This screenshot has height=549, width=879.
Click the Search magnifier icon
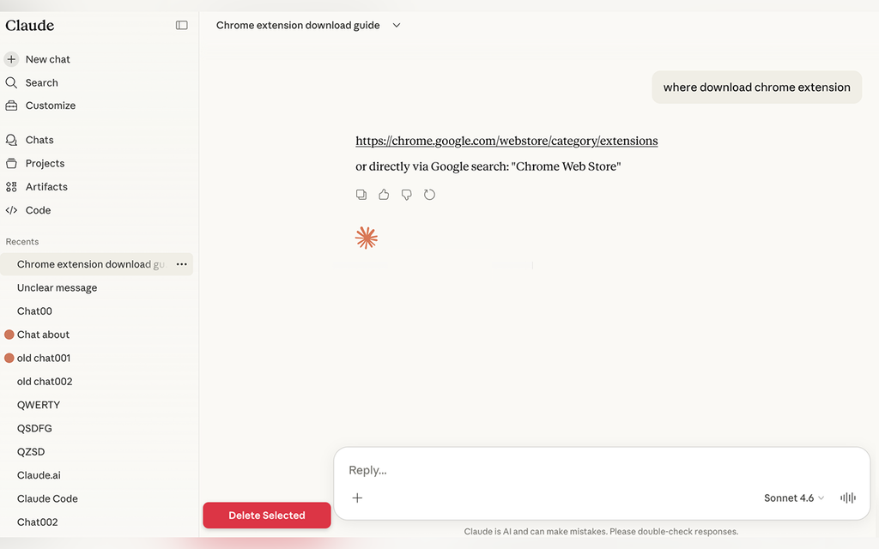coord(11,83)
